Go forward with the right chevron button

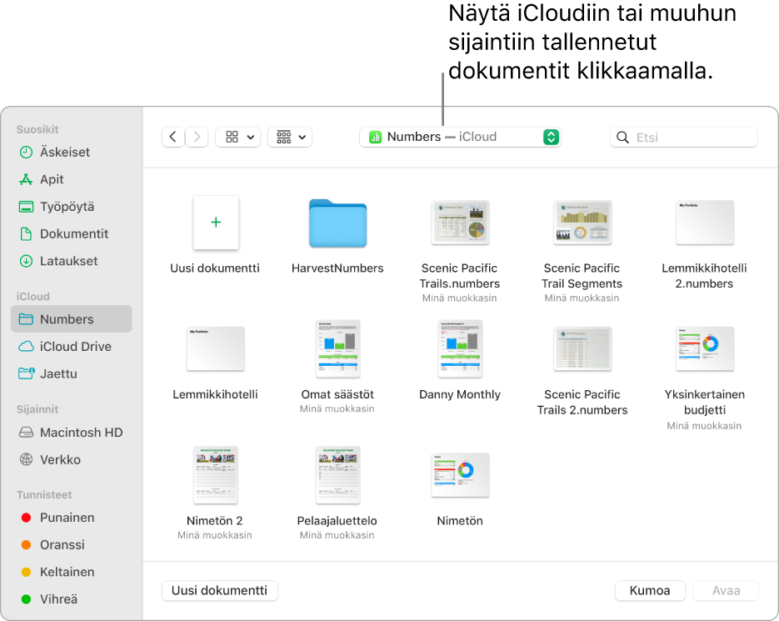pyautogui.click(x=197, y=137)
